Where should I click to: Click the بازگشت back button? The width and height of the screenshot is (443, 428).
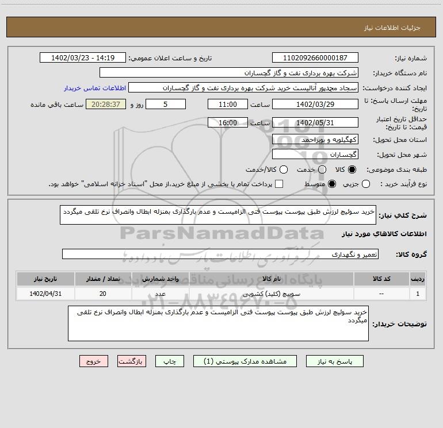132,361
